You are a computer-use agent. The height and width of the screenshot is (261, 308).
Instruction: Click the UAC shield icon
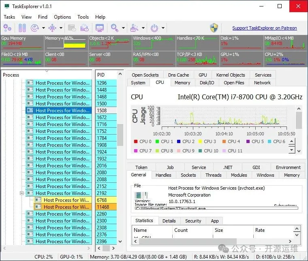214,28
